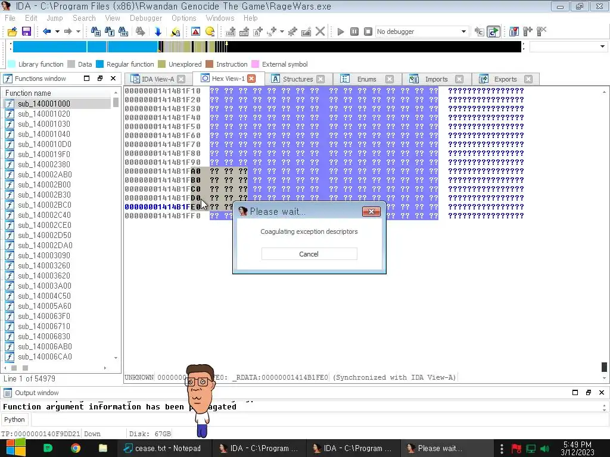Open the File menu
Viewport: 610px width, 457px height.
(10, 18)
